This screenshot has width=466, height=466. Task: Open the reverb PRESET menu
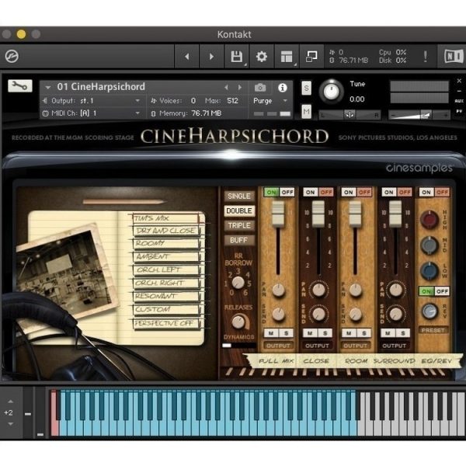pos(433,331)
